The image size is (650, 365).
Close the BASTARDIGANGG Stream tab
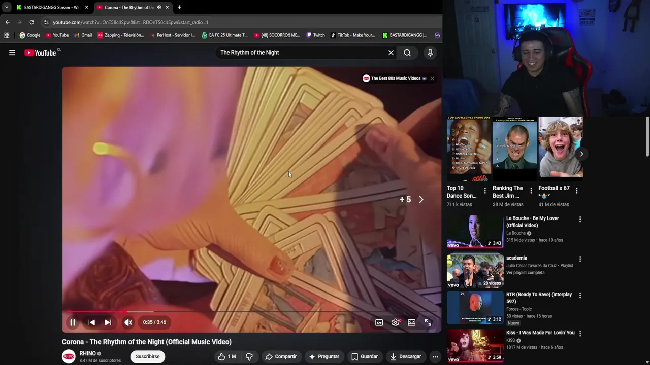86,7
